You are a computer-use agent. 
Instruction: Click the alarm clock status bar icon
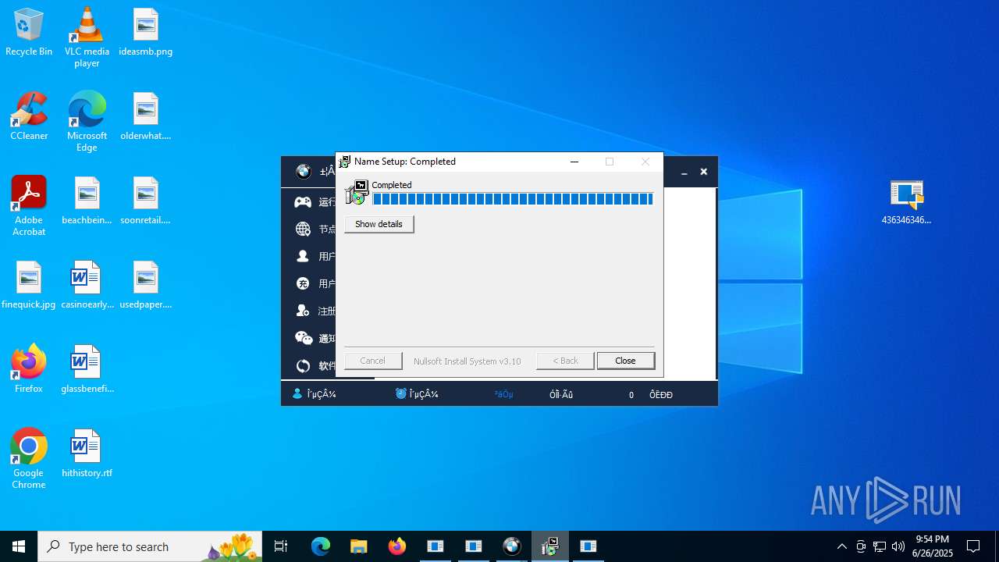coord(401,394)
